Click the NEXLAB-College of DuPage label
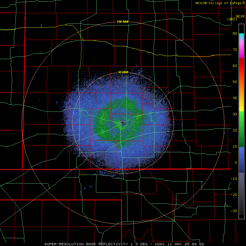 coord(218,3)
